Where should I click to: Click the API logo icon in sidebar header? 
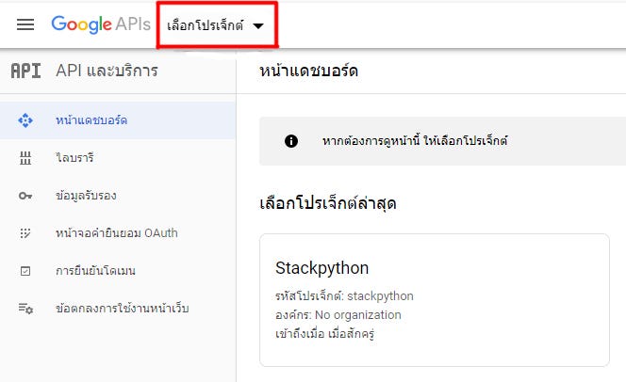25,71
